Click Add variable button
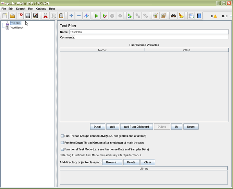Image resolution: width=233 pixels, height=189 pixels. click(x=113, y=127)
